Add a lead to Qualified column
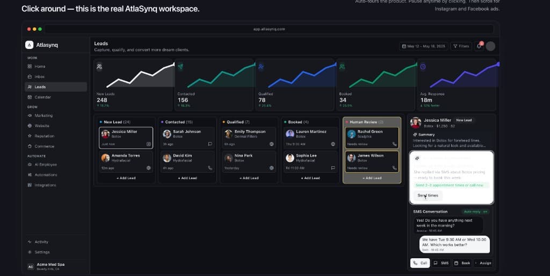550x276 pixels. click(249, 178)
